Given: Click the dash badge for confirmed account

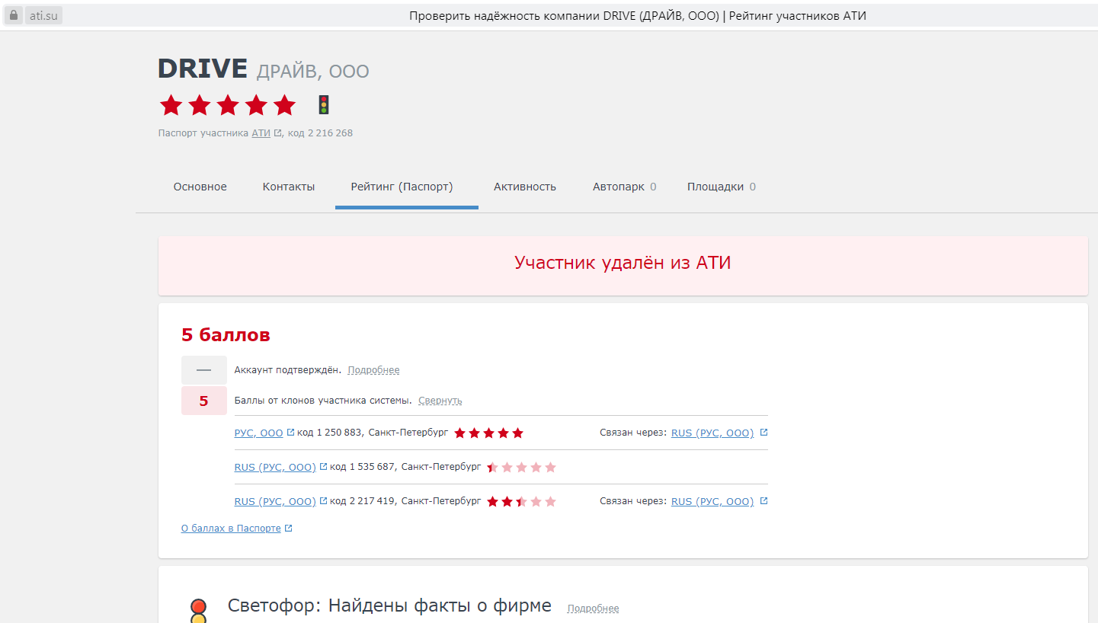Looking at the screenshot, I should pos(204,370).
